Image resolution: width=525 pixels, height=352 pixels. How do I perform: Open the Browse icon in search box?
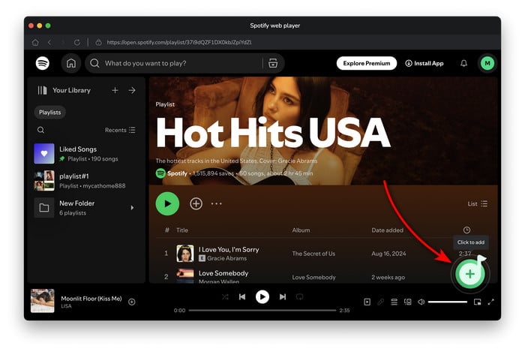tap(273, 63)
